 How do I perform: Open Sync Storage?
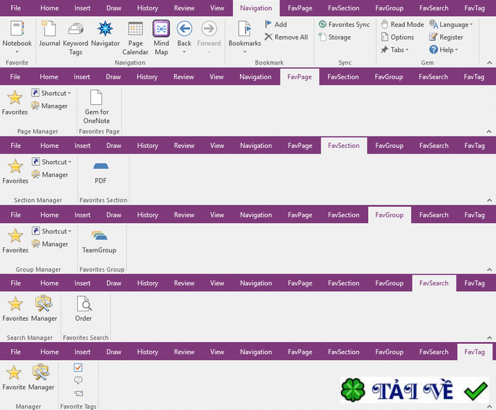(x=335, y=37)
